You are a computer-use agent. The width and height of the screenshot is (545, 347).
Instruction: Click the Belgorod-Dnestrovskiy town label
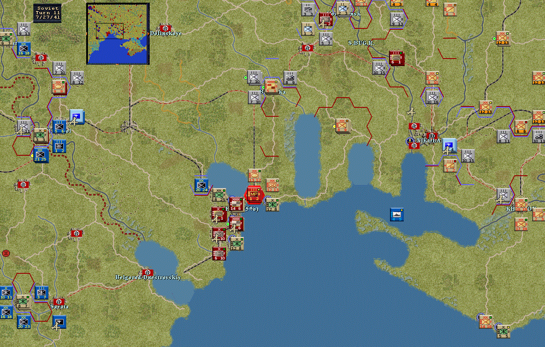[x=148, y=277]
